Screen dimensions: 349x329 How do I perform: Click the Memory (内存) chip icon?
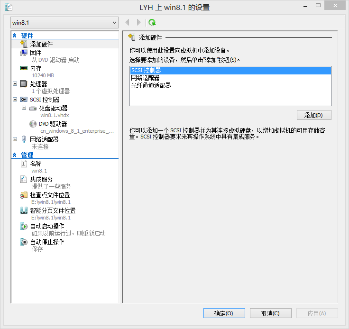pyautogui.click(x=24, y=68)
